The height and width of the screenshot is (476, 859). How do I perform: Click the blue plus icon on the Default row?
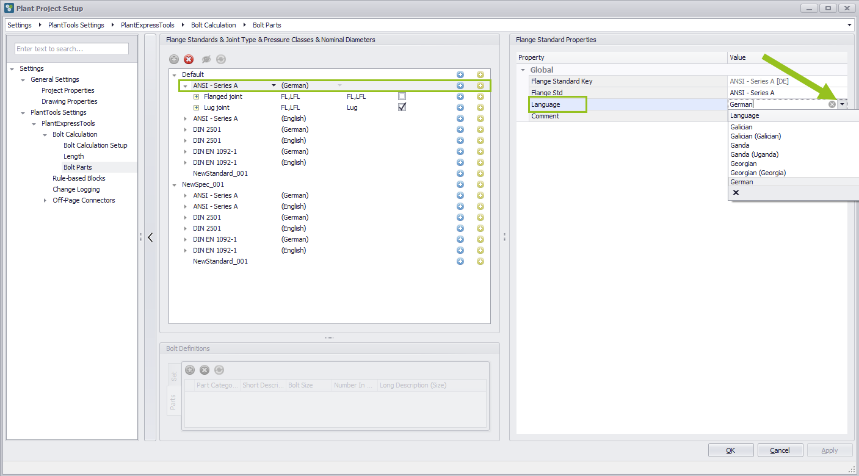pyautogui.click(x=460, y=74)
